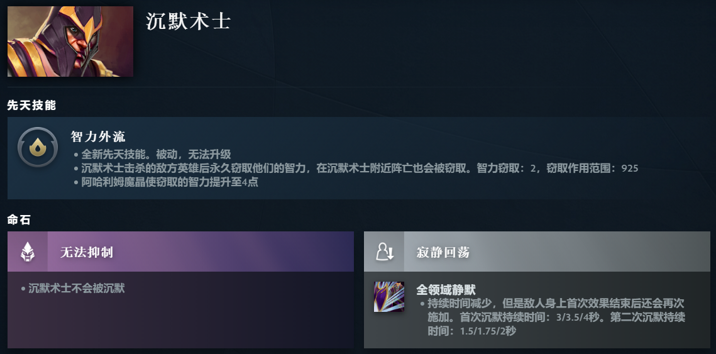The width and height of the screenshot is (716, 354).
Task: Select the 无法抑制 facet header
Action: pyautogui.click(x=181, y=252)
